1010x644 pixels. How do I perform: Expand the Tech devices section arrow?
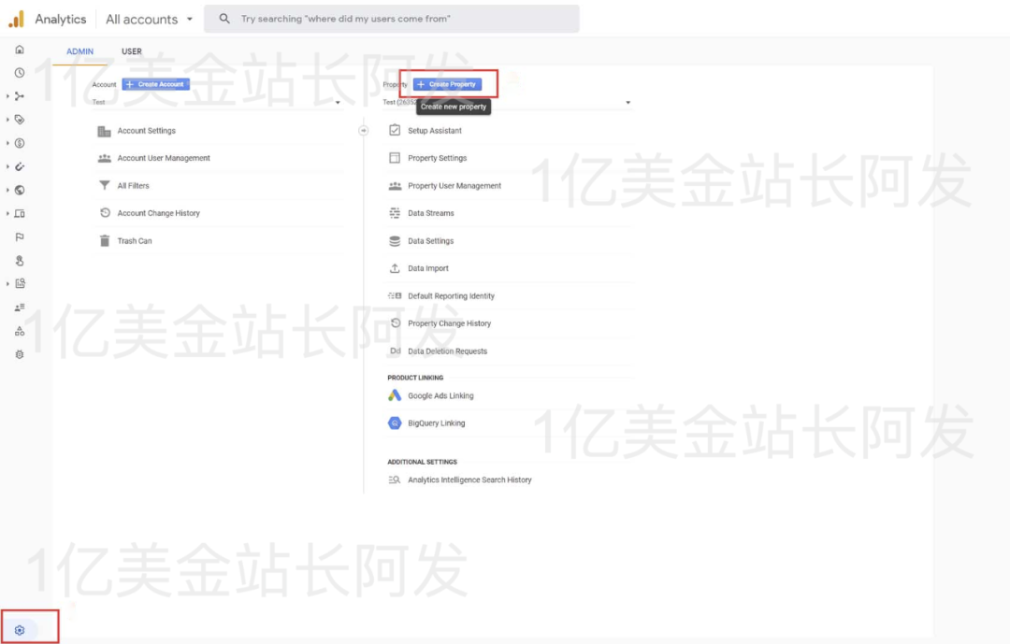click(7, 213)
